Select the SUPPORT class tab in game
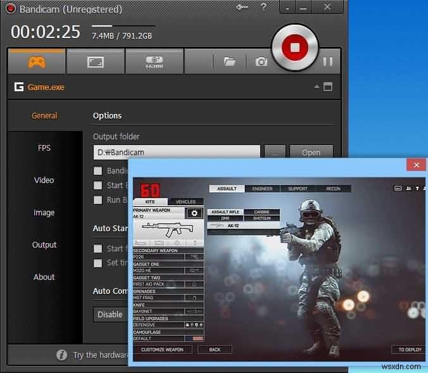Screen dimensions: 428x373 (298, 189)
